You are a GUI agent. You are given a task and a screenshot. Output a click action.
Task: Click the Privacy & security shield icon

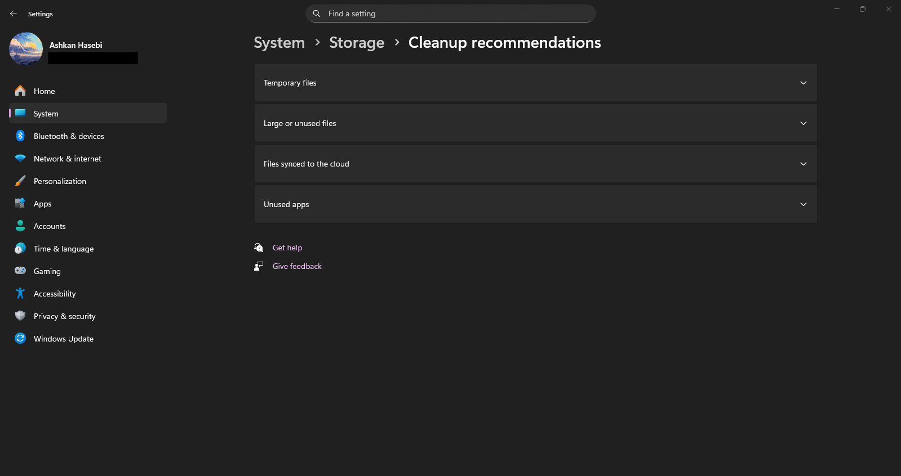(x=20, y=316)
